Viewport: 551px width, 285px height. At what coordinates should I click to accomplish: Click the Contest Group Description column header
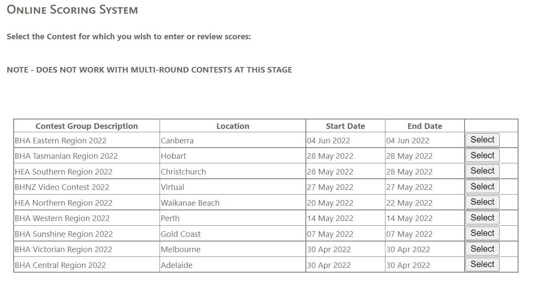(86, 126)
